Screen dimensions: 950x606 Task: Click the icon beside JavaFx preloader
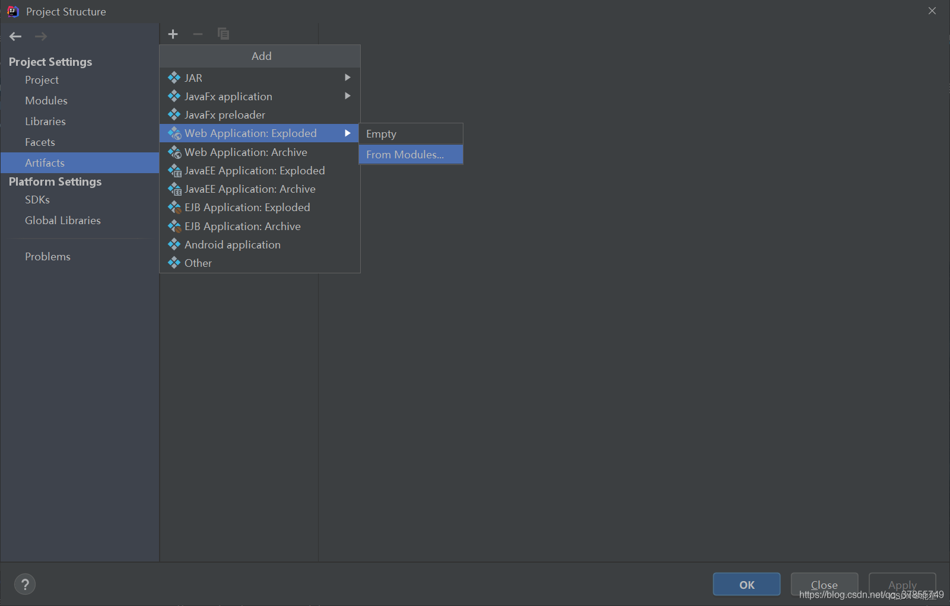point(174,114)
